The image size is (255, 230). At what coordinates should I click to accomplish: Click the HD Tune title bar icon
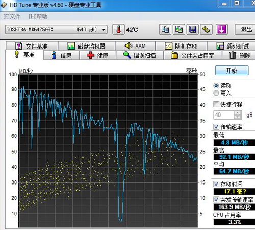pos(4,5)
